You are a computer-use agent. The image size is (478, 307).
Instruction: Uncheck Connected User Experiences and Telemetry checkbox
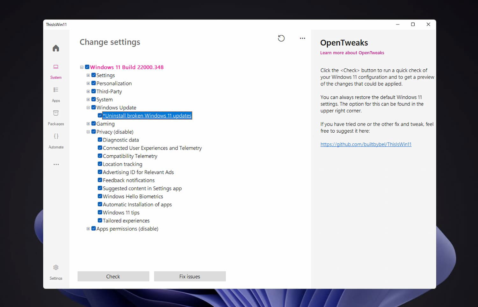100,148
